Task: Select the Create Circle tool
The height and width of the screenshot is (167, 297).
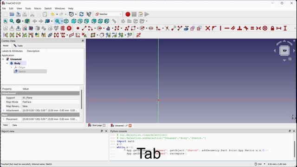Action: [99, 28]
